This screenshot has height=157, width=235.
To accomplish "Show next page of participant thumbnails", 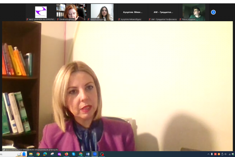I will (x=213, y=12).
